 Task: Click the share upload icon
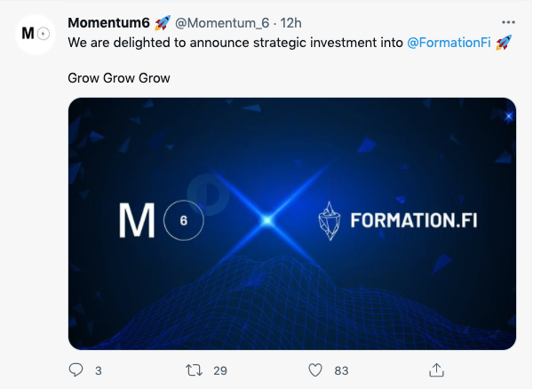pyautogui.click(x=436, y=370)
